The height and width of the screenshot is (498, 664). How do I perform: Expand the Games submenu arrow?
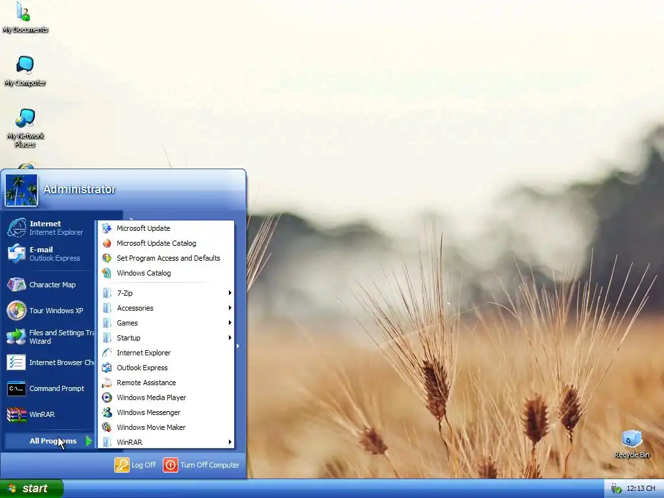click(x=230, y=323)
